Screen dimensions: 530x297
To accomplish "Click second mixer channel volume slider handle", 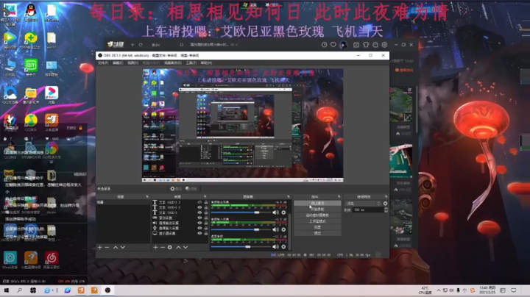I will point(257,229).
